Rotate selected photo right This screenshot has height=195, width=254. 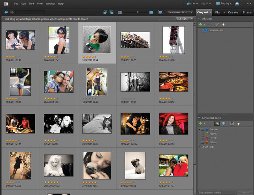(111, 12)
